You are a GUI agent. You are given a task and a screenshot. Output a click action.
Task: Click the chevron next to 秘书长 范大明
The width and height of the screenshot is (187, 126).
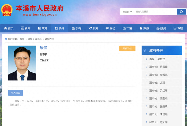click(x=146, y=122)
